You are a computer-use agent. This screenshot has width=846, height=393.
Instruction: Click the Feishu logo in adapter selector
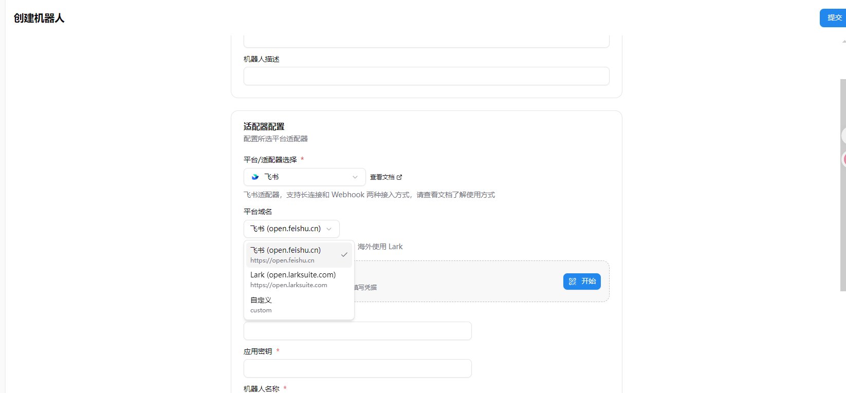pyautogui.click(x=255, y=177)
